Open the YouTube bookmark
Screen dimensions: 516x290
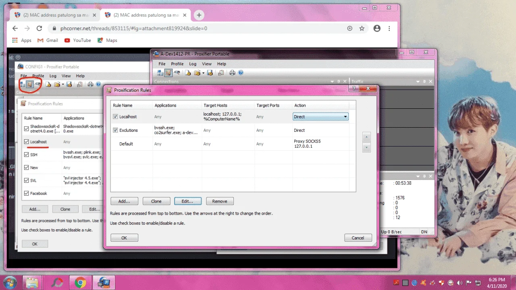(77, 40)
